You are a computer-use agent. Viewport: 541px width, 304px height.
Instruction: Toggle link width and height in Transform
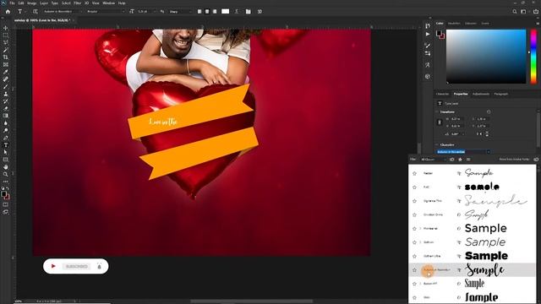(440, 122)
